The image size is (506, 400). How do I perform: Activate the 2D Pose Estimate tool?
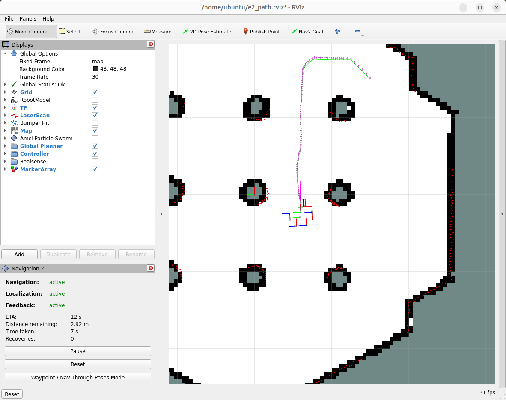pos(206,32)
